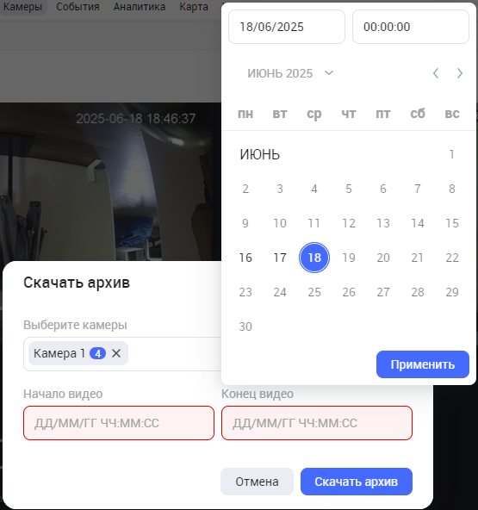478x510 pixels.
Task: Edit the 00:00:00 time field
Action: coord(410,27)
